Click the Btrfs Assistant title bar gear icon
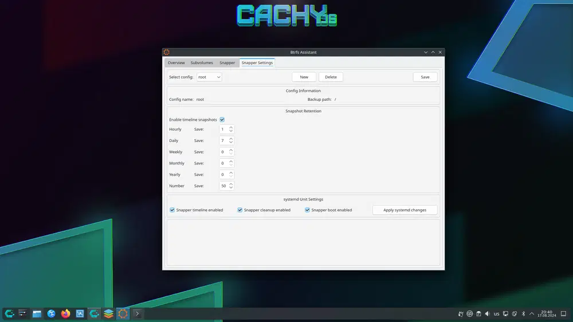 (x=167, y=52)
